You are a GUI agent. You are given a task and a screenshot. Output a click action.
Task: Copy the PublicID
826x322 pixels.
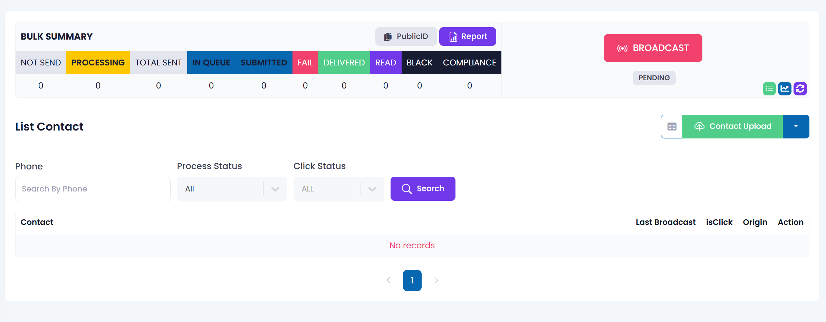point(406,37)
